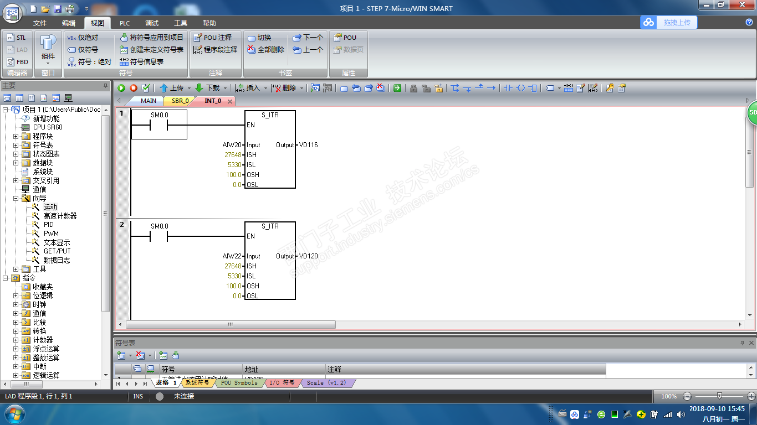Click 创建未定义符号表 button
The width and height of the screenshot is (757, 425).
tap(151, 50)
